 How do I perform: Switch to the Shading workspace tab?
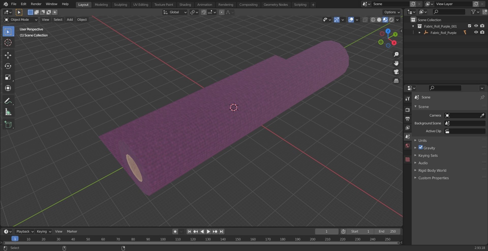click(185, 5)
